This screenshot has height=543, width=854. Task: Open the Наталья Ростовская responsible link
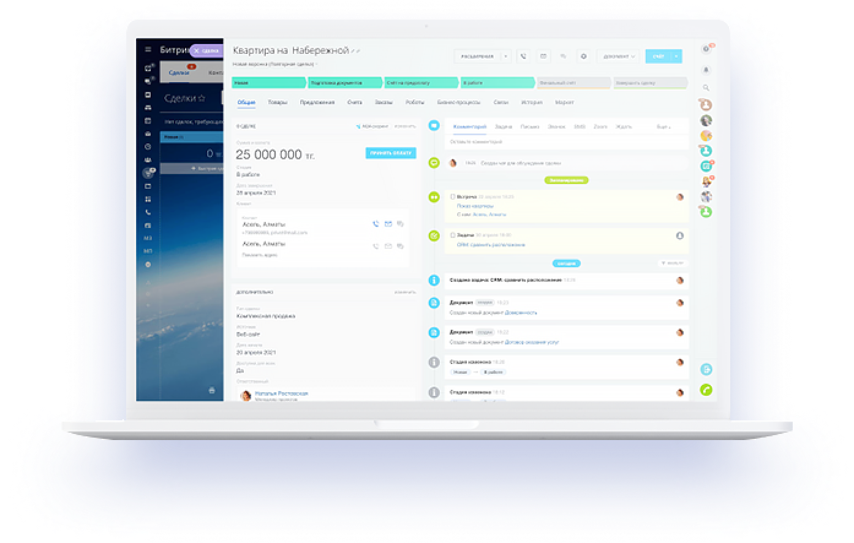click(281, 393)
